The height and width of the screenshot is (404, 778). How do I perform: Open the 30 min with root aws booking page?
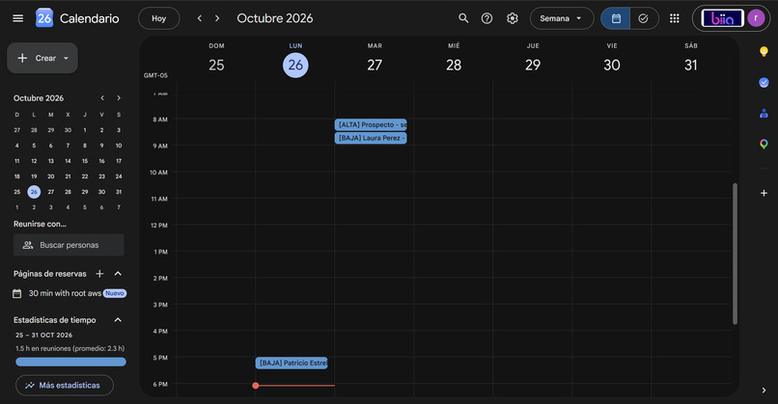point(65,293)
